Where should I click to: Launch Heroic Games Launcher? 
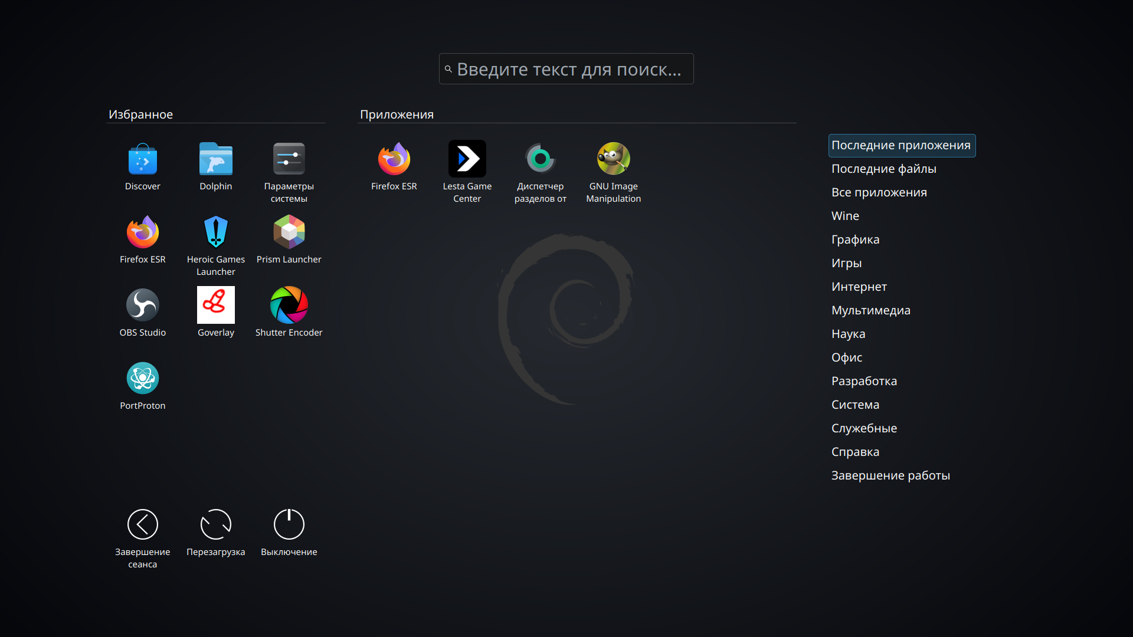coord(216,232)
